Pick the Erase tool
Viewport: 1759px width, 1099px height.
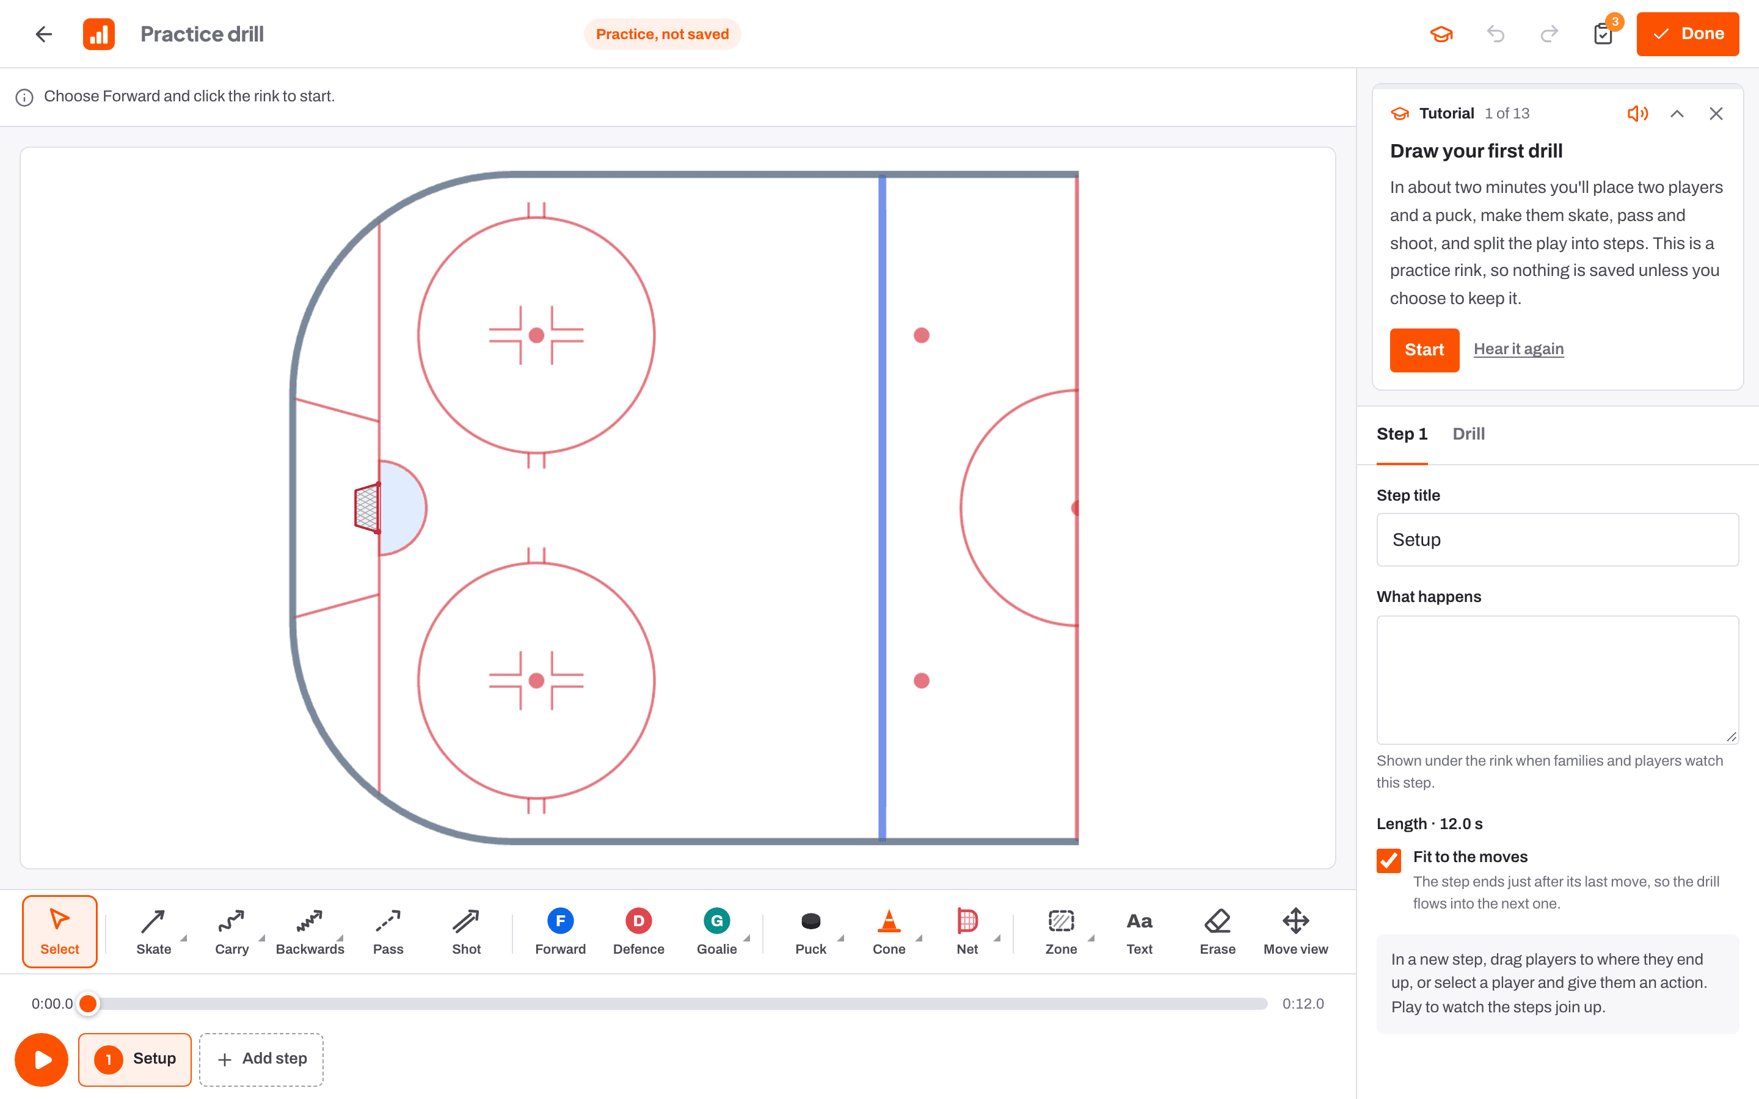(x=1217, y=931)
